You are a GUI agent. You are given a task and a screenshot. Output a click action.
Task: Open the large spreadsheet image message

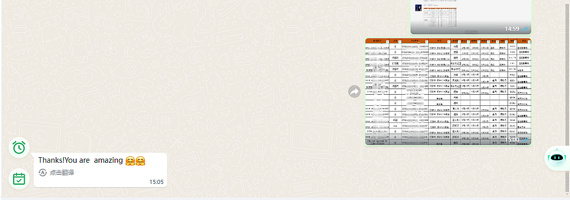point(448,92)
